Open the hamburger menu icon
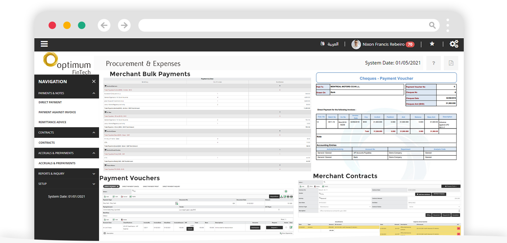The image size is (507, 243). [44, 44]
